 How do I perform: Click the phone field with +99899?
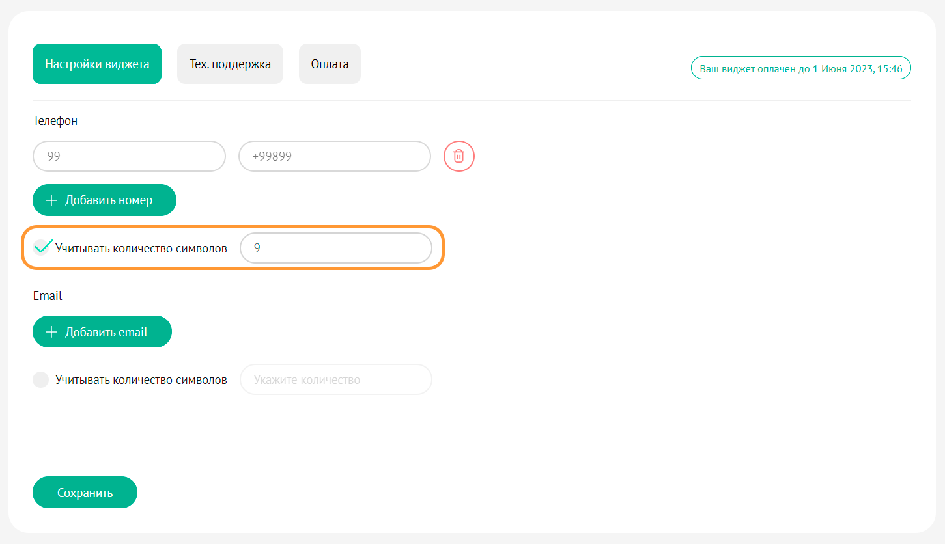334,156
